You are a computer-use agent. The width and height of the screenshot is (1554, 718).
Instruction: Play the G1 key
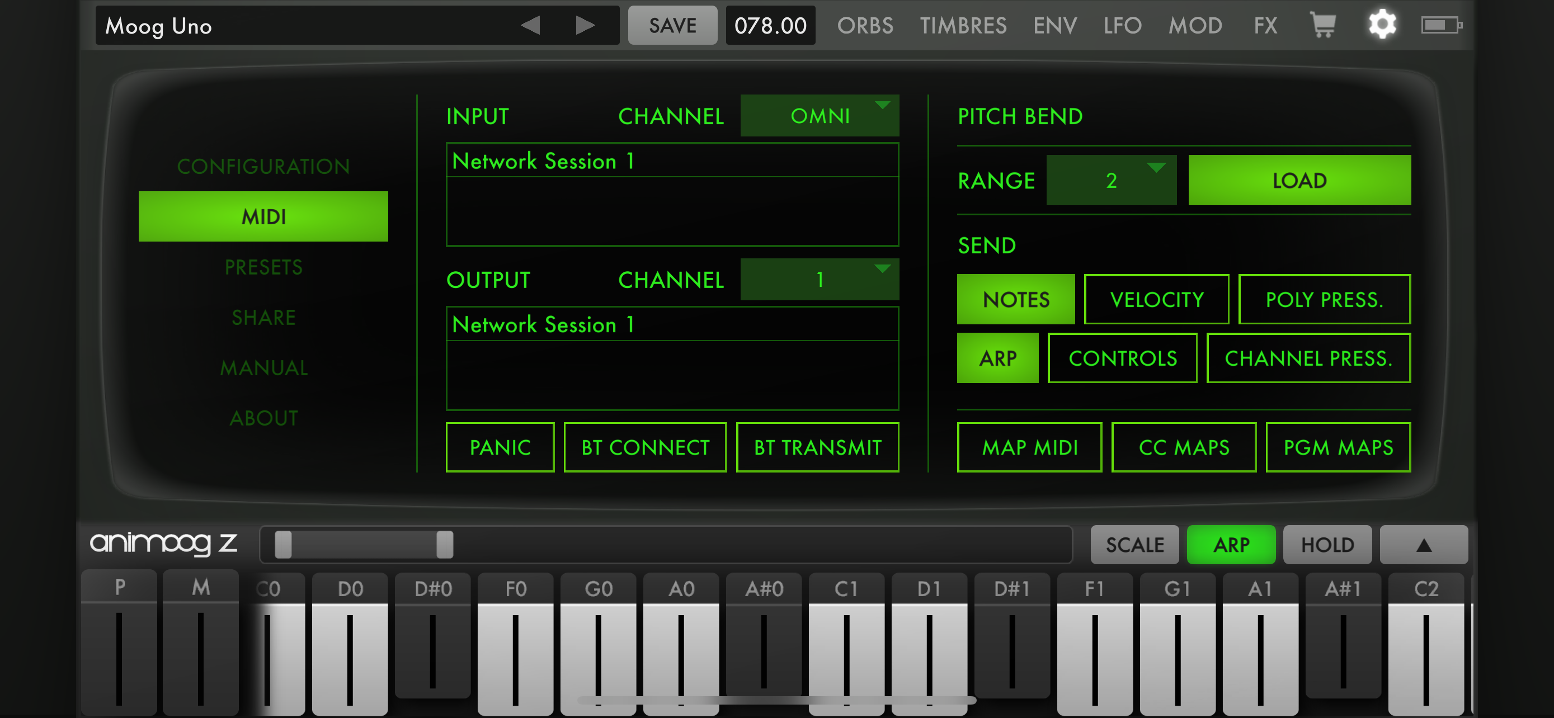1177,645
